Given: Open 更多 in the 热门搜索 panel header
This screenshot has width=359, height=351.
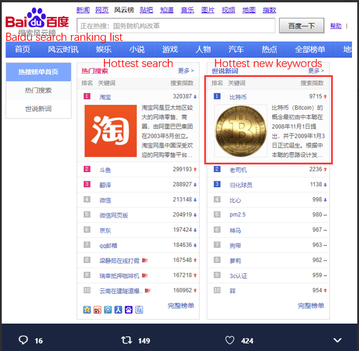Looking at the screenshot, I should 186,71.
